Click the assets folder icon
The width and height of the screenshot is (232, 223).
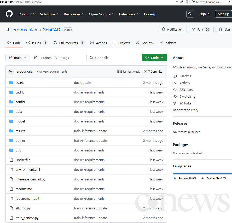tap(11, 83)
